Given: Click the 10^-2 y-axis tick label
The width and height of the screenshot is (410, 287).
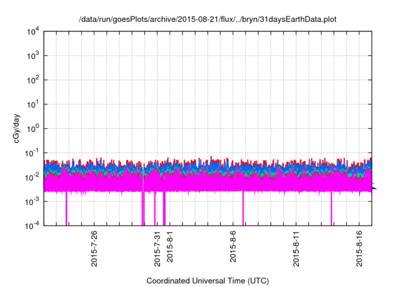Looking at the screenshot, I should [x=31, y=177].
